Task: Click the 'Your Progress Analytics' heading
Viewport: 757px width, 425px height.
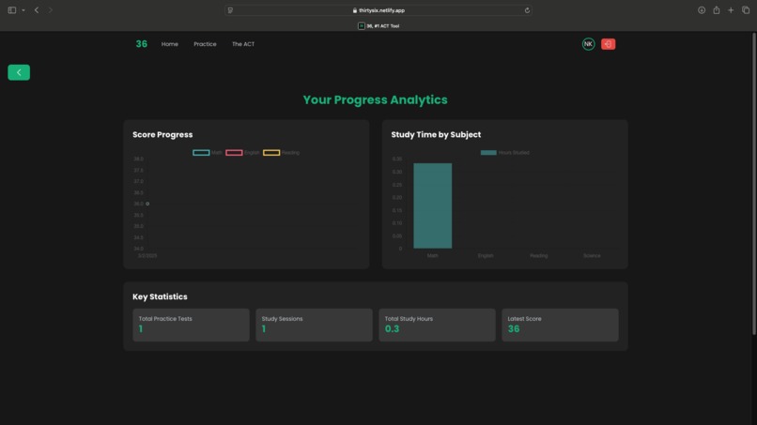Action: pyautogui.click(x=375, y=99)
